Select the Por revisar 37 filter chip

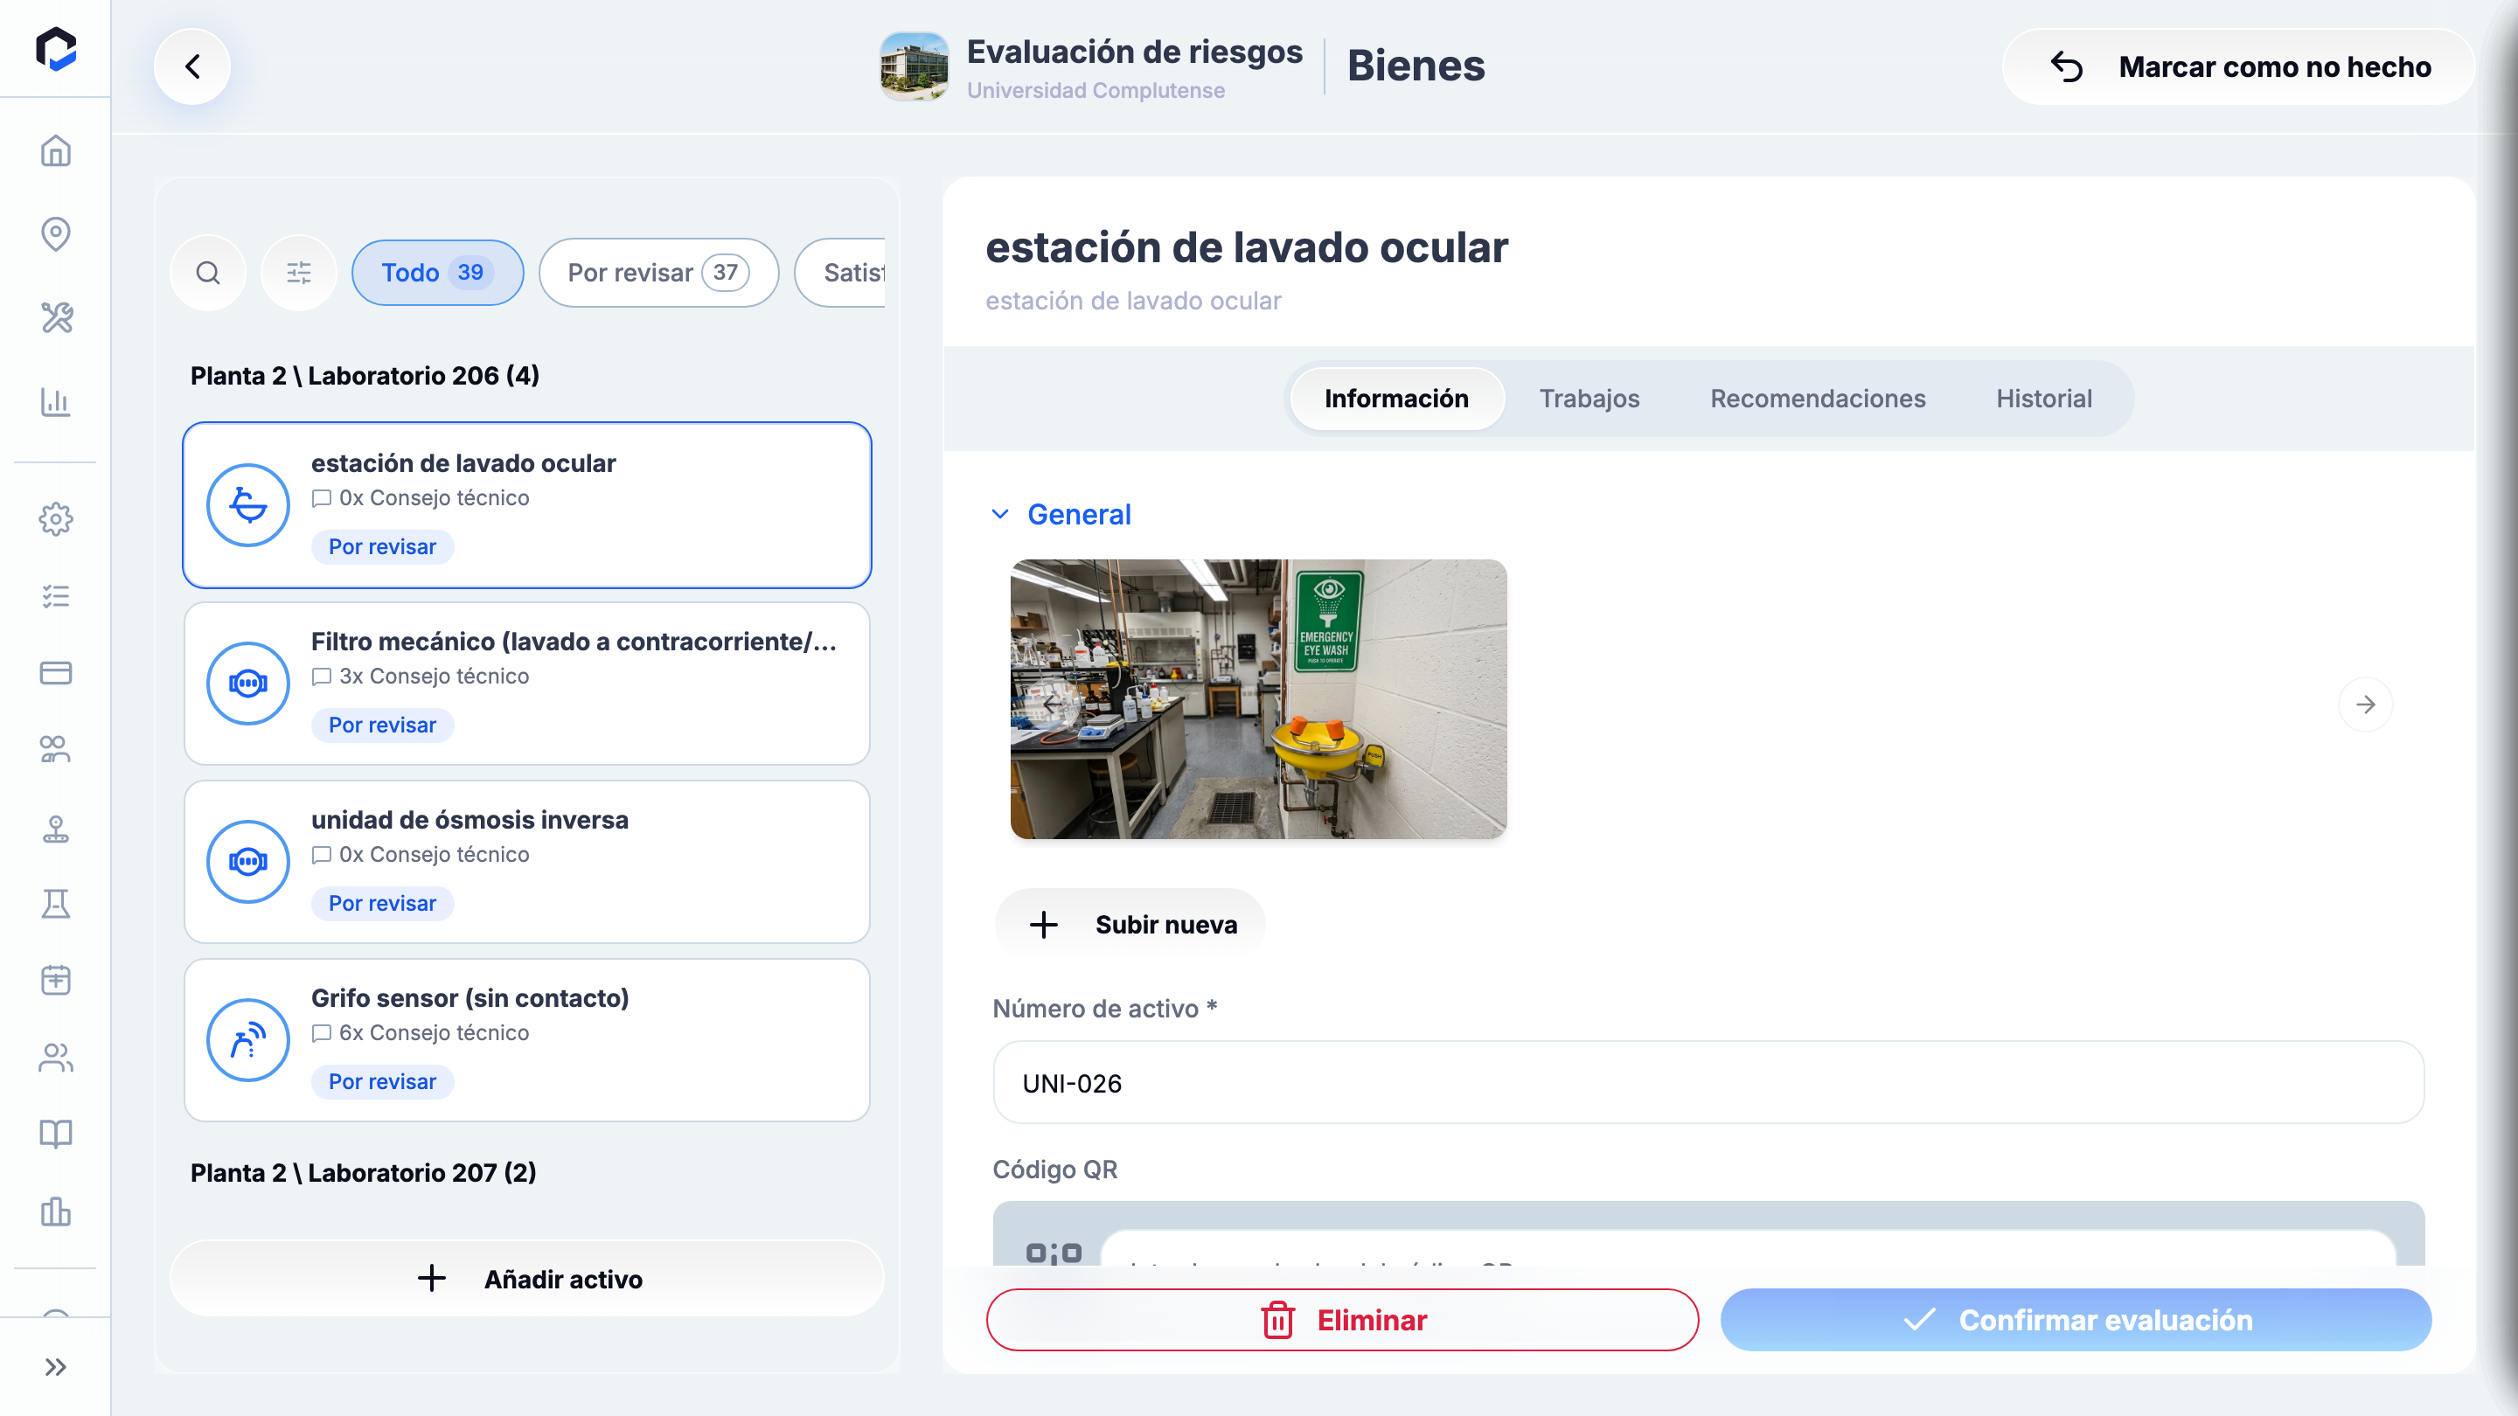(659, 273)
